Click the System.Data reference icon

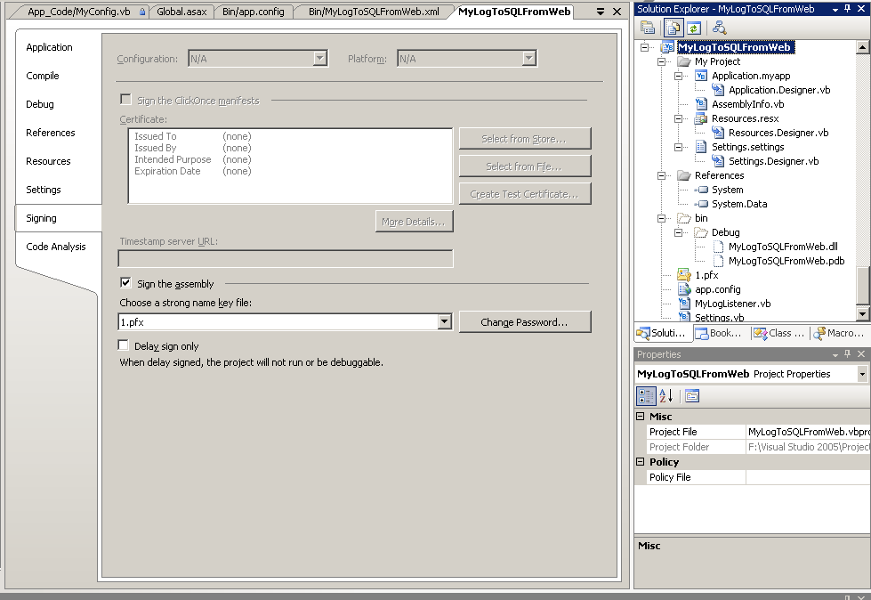[x=701, y=204]
